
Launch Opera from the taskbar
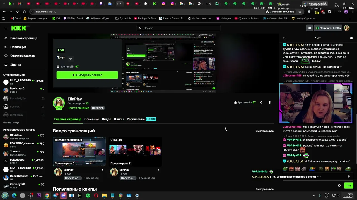click(96, 196)
